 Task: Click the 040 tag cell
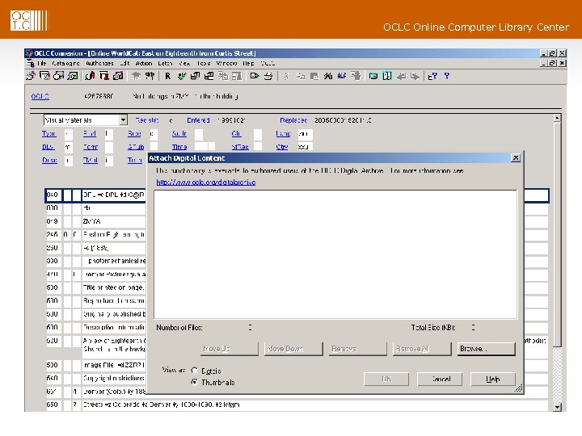click(x=53, y=195)
